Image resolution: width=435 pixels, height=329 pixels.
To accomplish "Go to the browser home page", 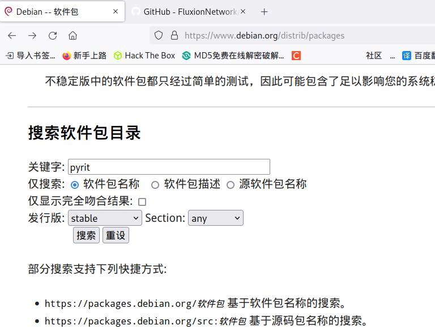I will click(x=73, y=35).
